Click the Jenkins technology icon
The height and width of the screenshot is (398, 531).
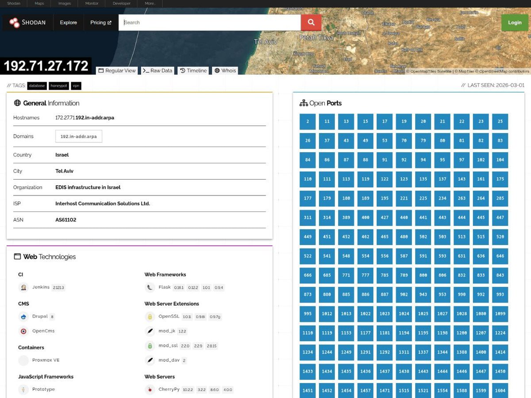click(23, 287)
